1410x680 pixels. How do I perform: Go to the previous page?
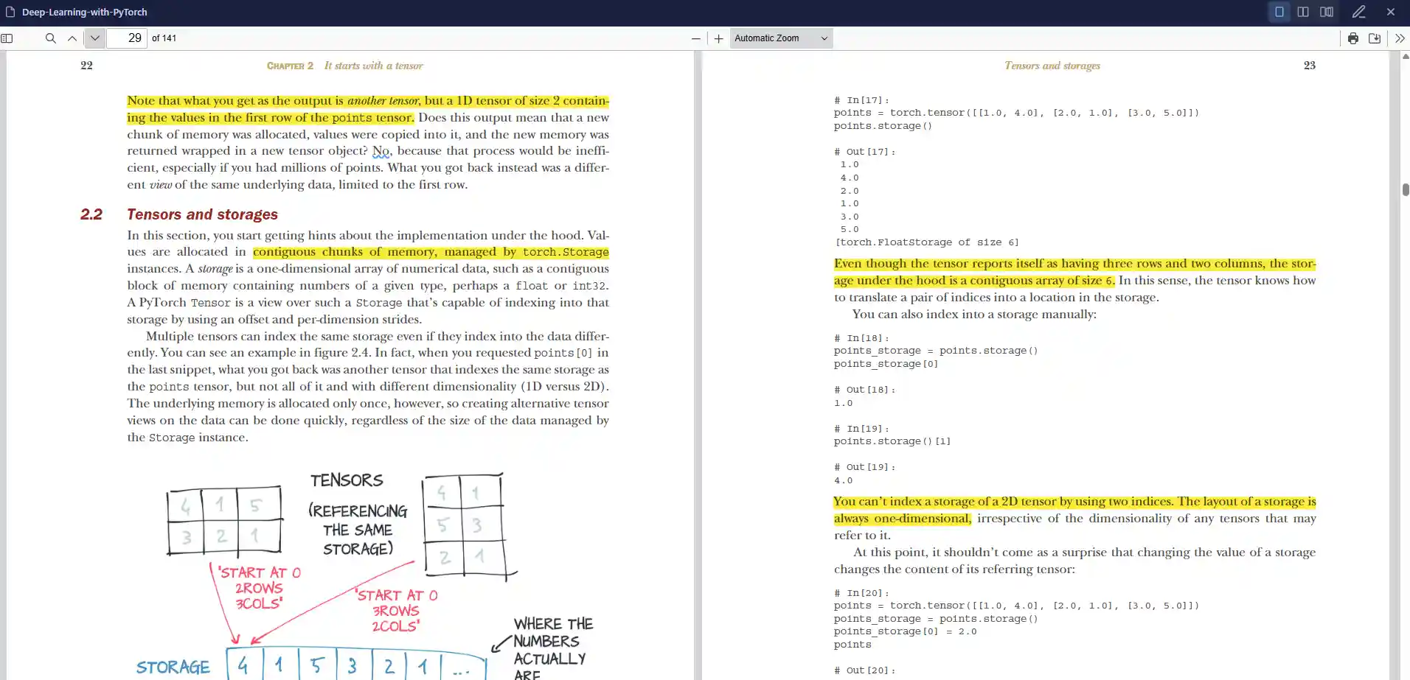[72, 38]
